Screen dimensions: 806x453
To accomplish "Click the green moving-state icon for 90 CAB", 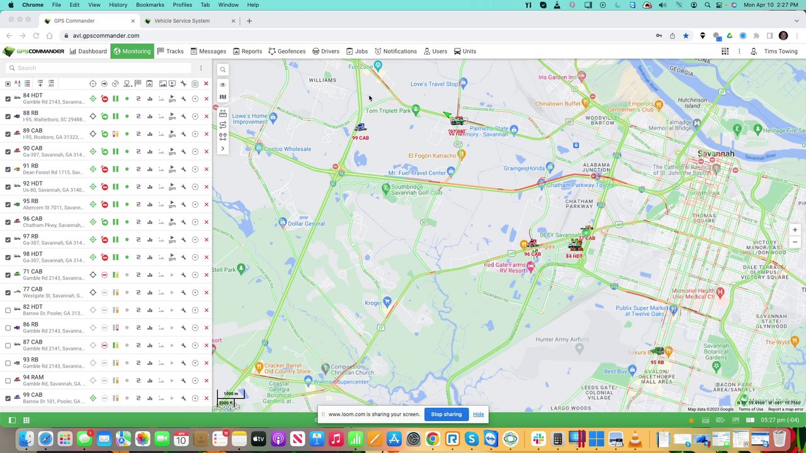I will coord(105,152).
